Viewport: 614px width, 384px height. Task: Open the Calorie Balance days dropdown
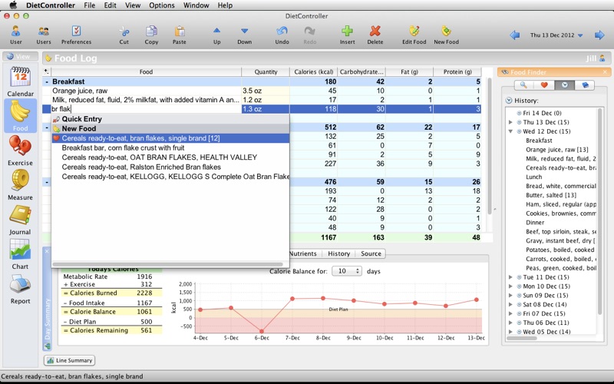coord(347,271)
